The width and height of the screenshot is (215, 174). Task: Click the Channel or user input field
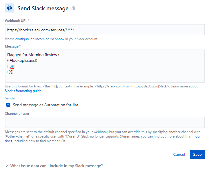(105, 122)
